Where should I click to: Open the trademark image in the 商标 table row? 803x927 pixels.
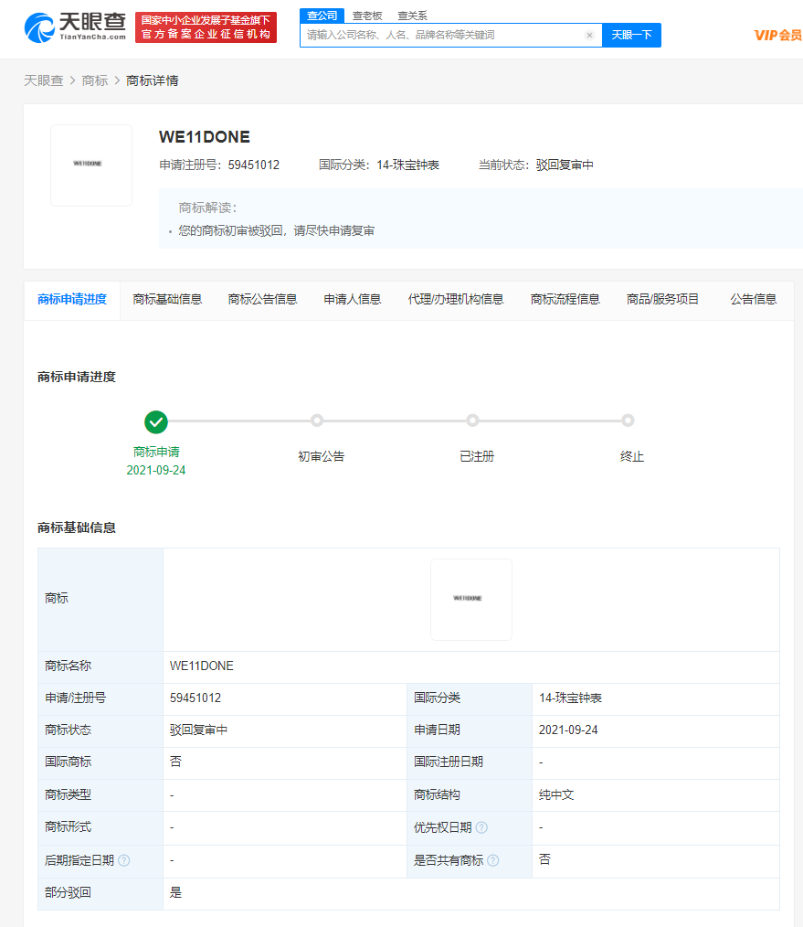click(470, 600)
